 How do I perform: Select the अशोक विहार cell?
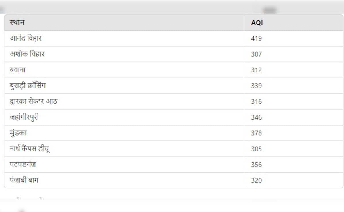point(27,54)
